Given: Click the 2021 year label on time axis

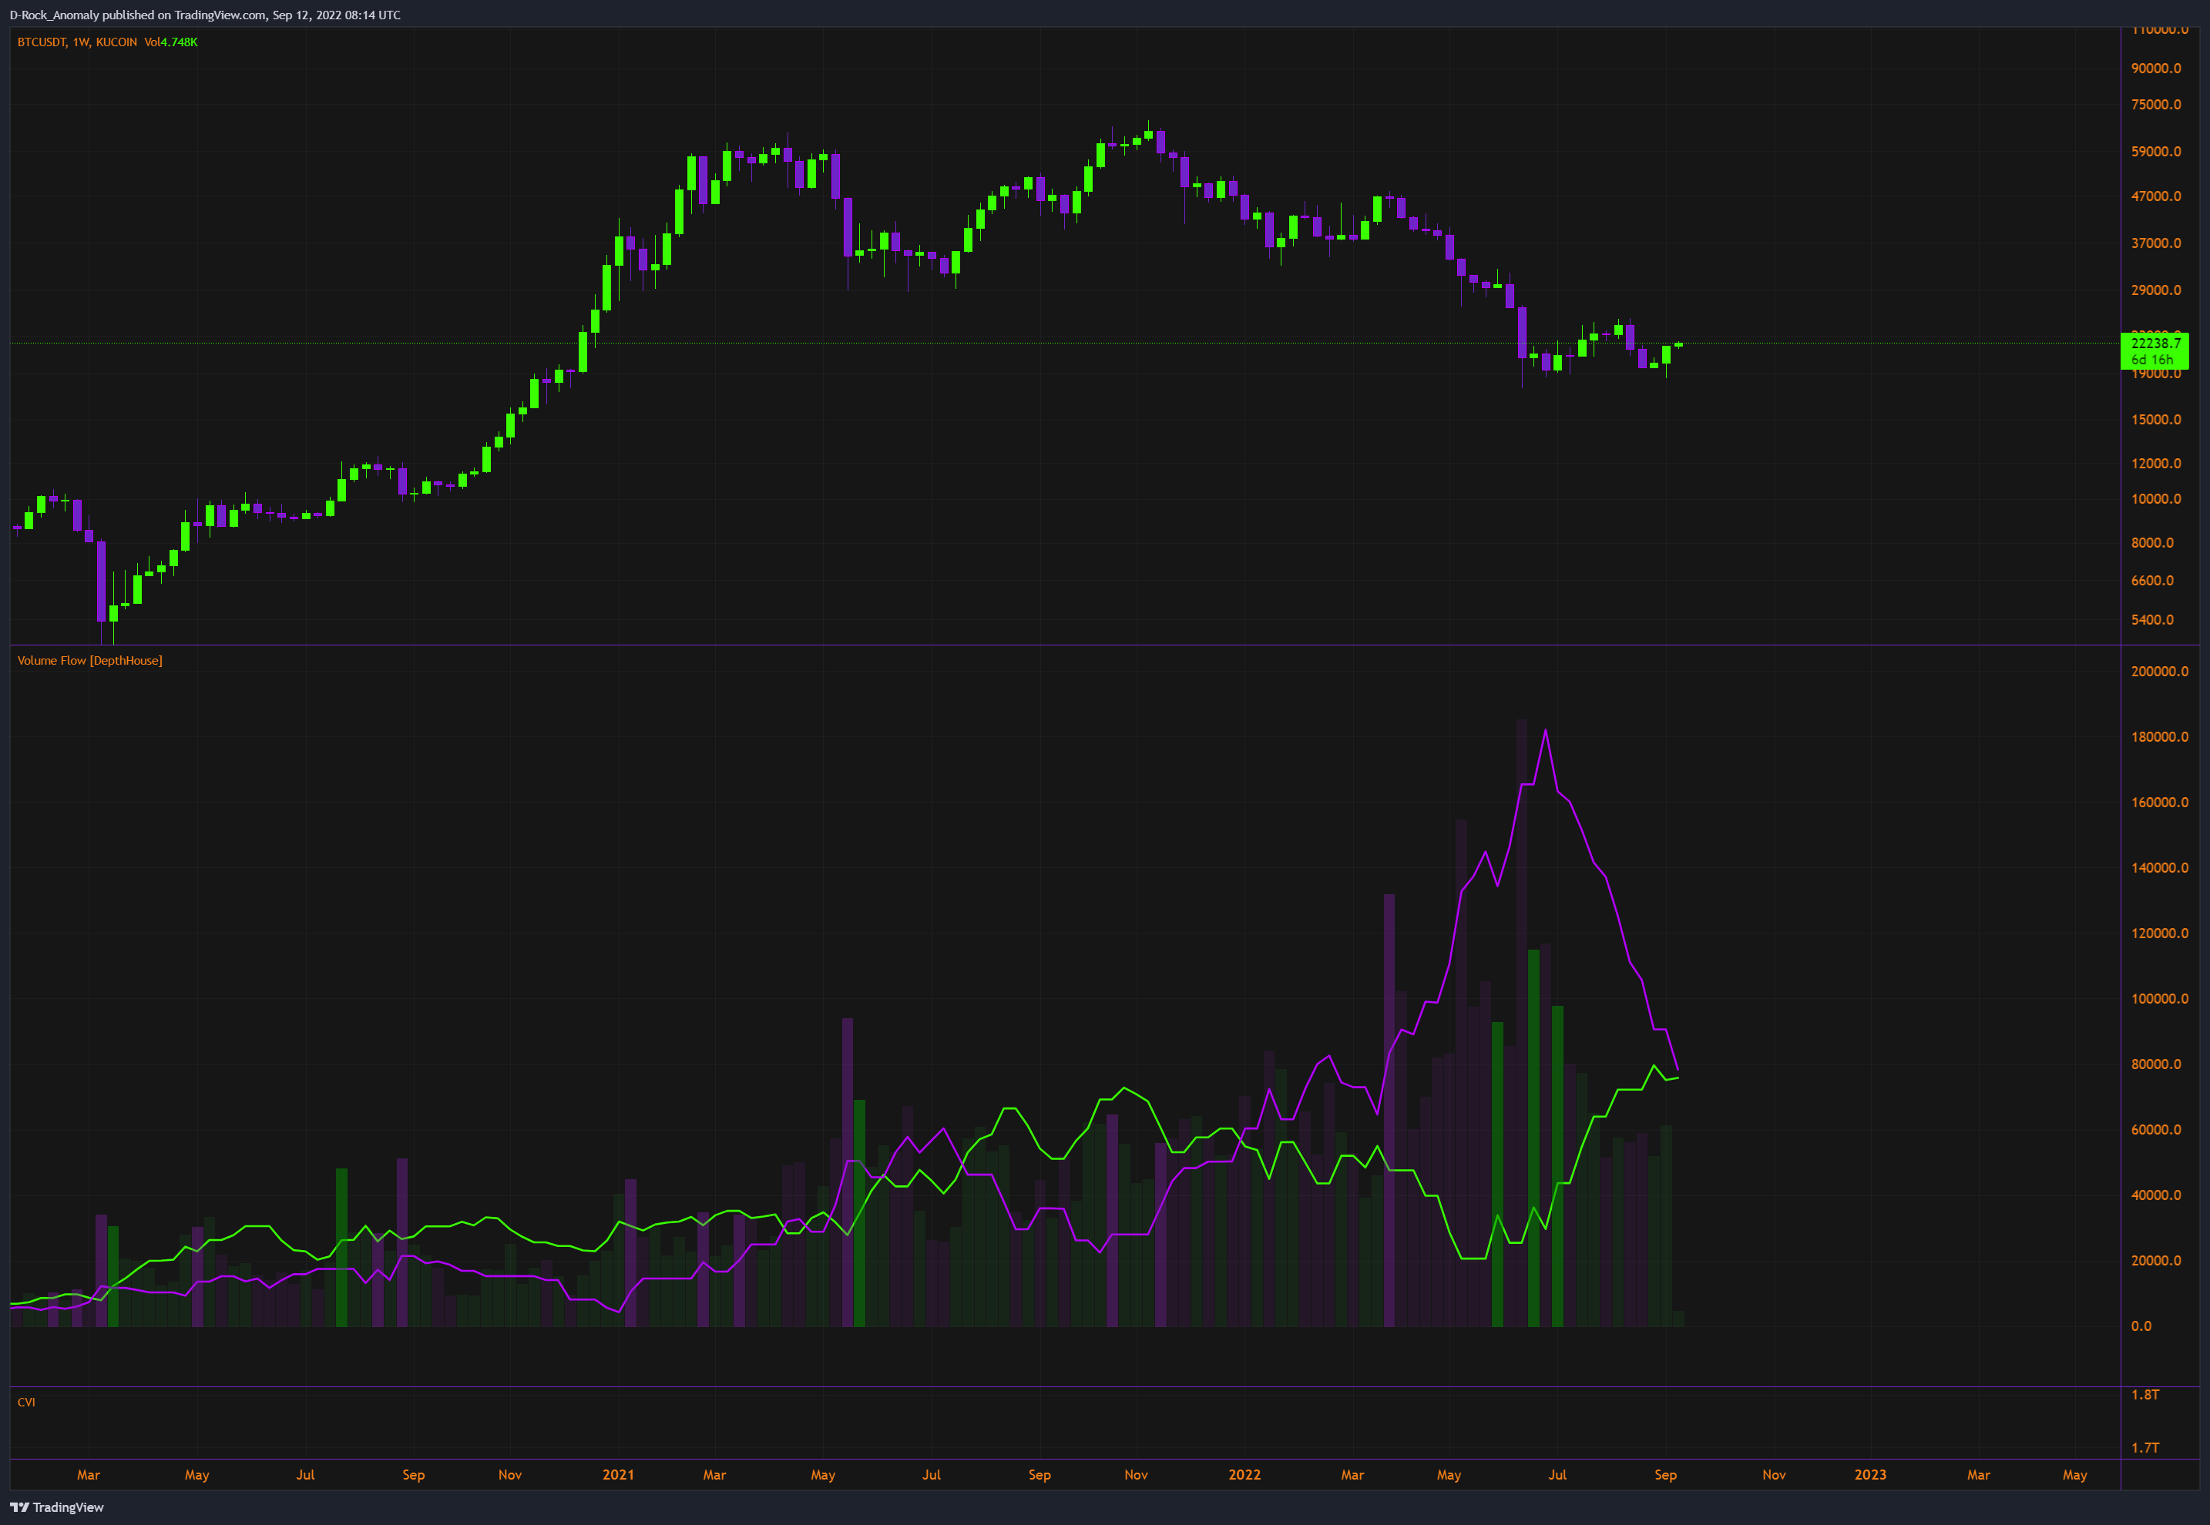Looking at the screenshot, I should point(619,1474).
